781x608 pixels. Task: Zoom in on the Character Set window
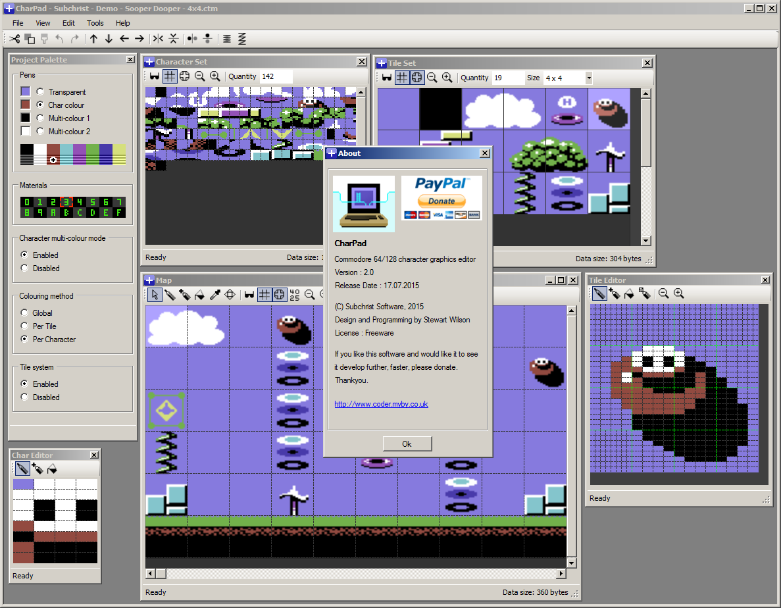coord(214,76)
